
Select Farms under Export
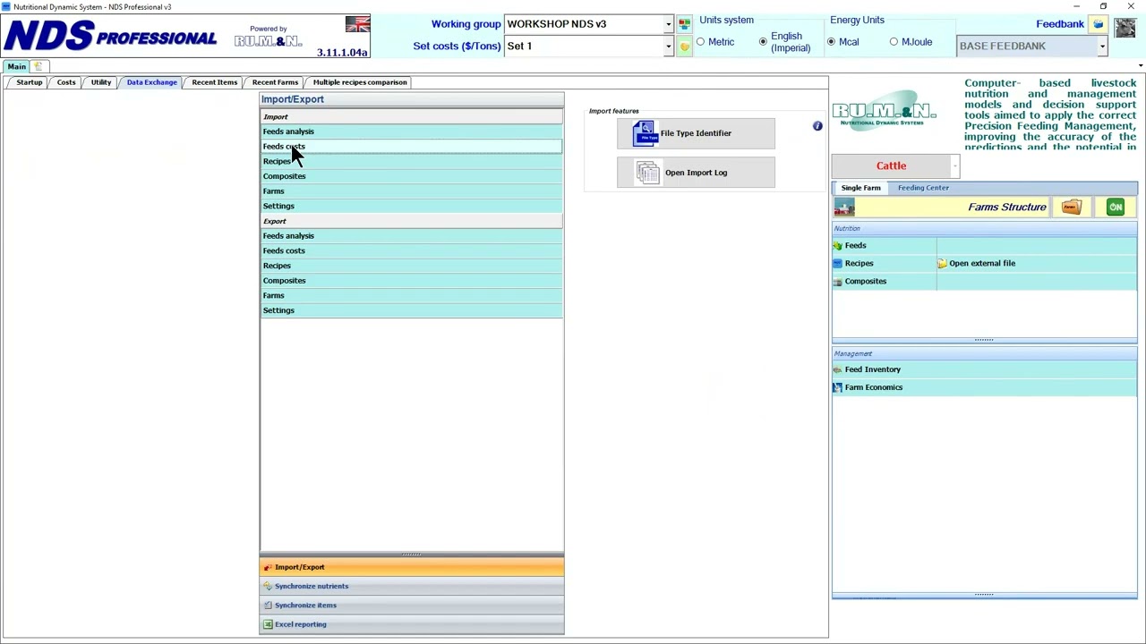(412, 296)
